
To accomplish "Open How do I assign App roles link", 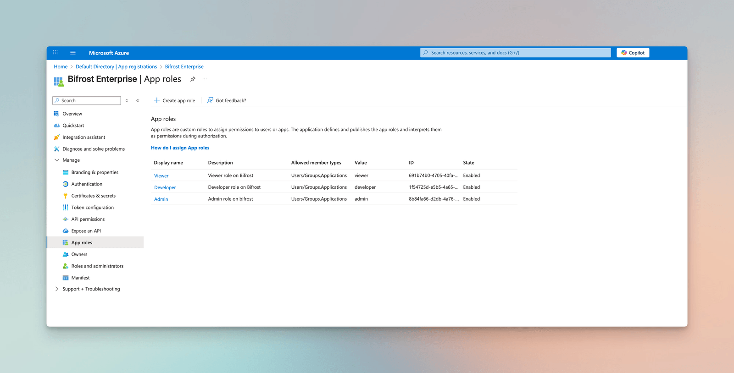I will click(x=180, y=148).
